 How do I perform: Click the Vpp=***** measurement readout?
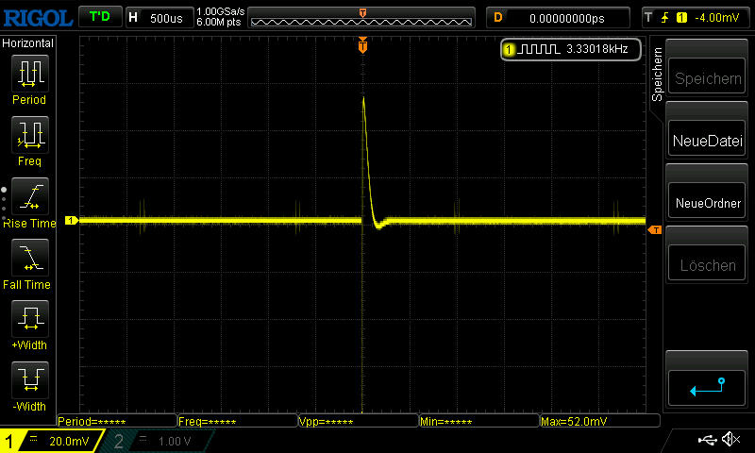click(359, 421)
